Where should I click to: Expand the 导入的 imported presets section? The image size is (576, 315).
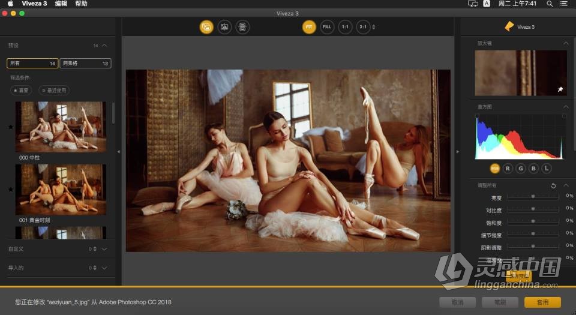tap(104, 268)
